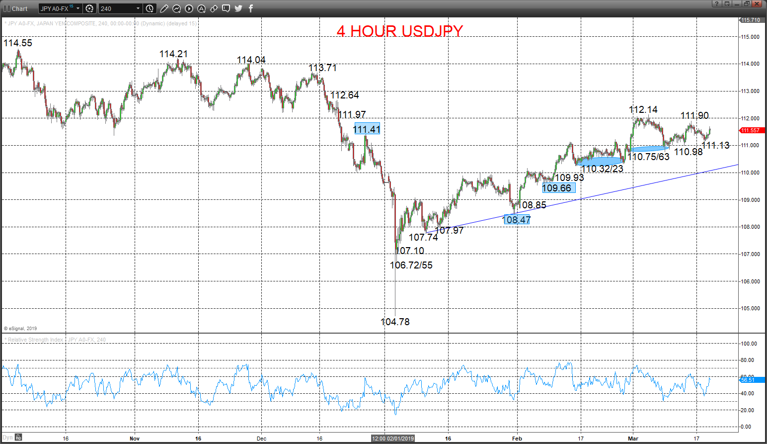This screenshot has width=767, height=444.
Task: Toggle the time lock icon beside Dyn
Action: click(x=18, y=438)
